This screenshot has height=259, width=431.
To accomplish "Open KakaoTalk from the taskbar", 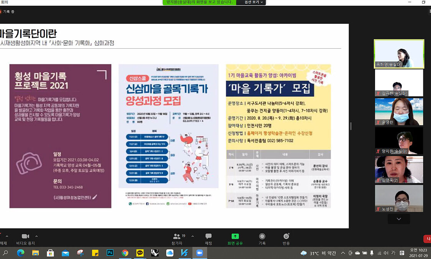I will (x=140, y=253).
